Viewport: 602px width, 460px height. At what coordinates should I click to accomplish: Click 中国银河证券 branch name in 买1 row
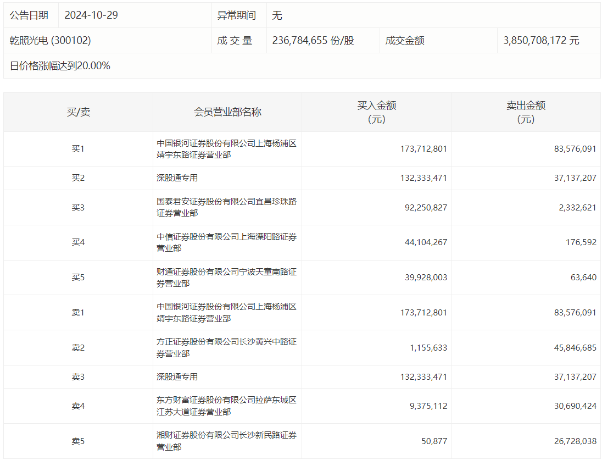point(226,149)
